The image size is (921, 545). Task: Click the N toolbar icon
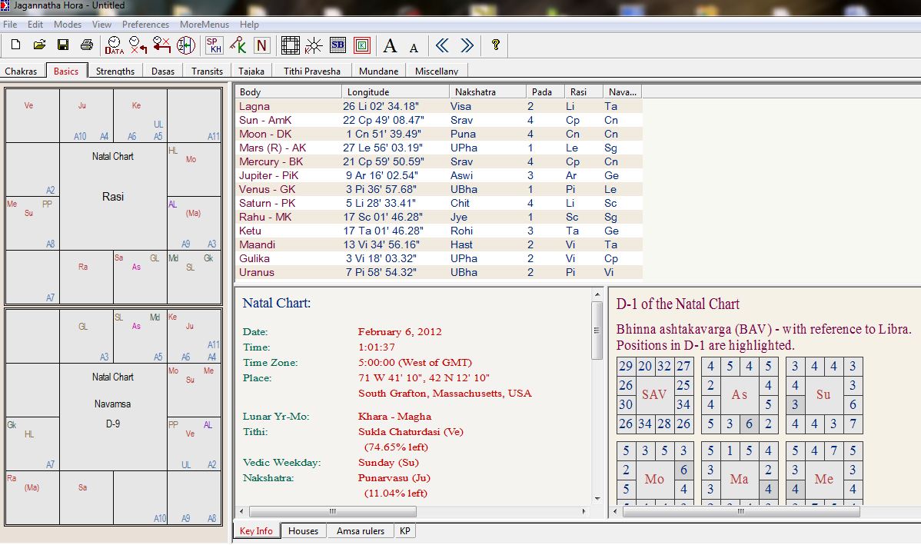(x=261, y=45)
